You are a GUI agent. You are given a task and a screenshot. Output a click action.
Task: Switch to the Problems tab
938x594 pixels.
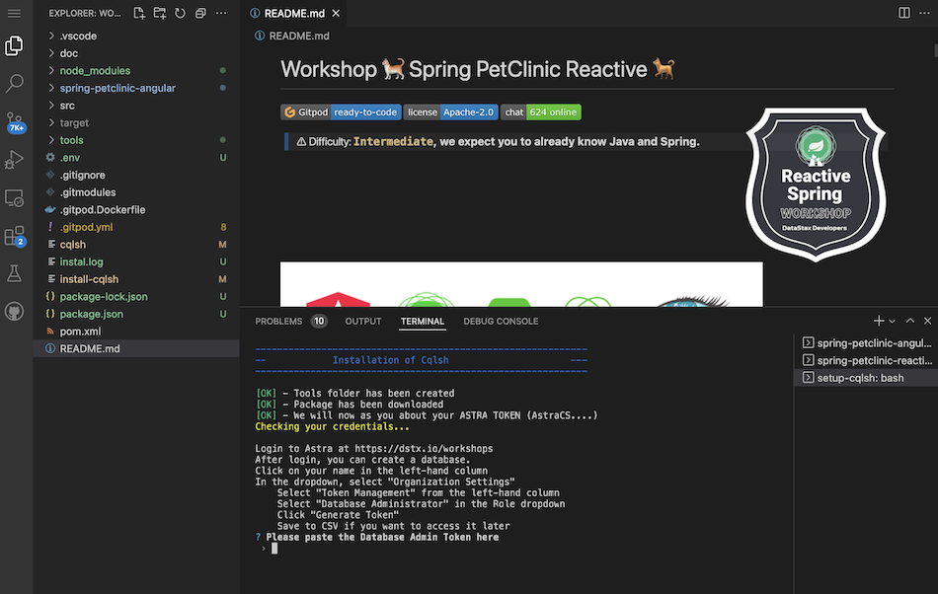click(x=278, y=322)
